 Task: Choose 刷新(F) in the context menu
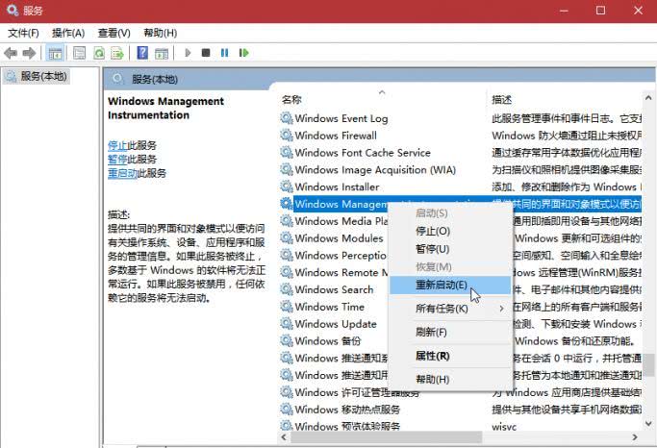(x=451, y=333)
